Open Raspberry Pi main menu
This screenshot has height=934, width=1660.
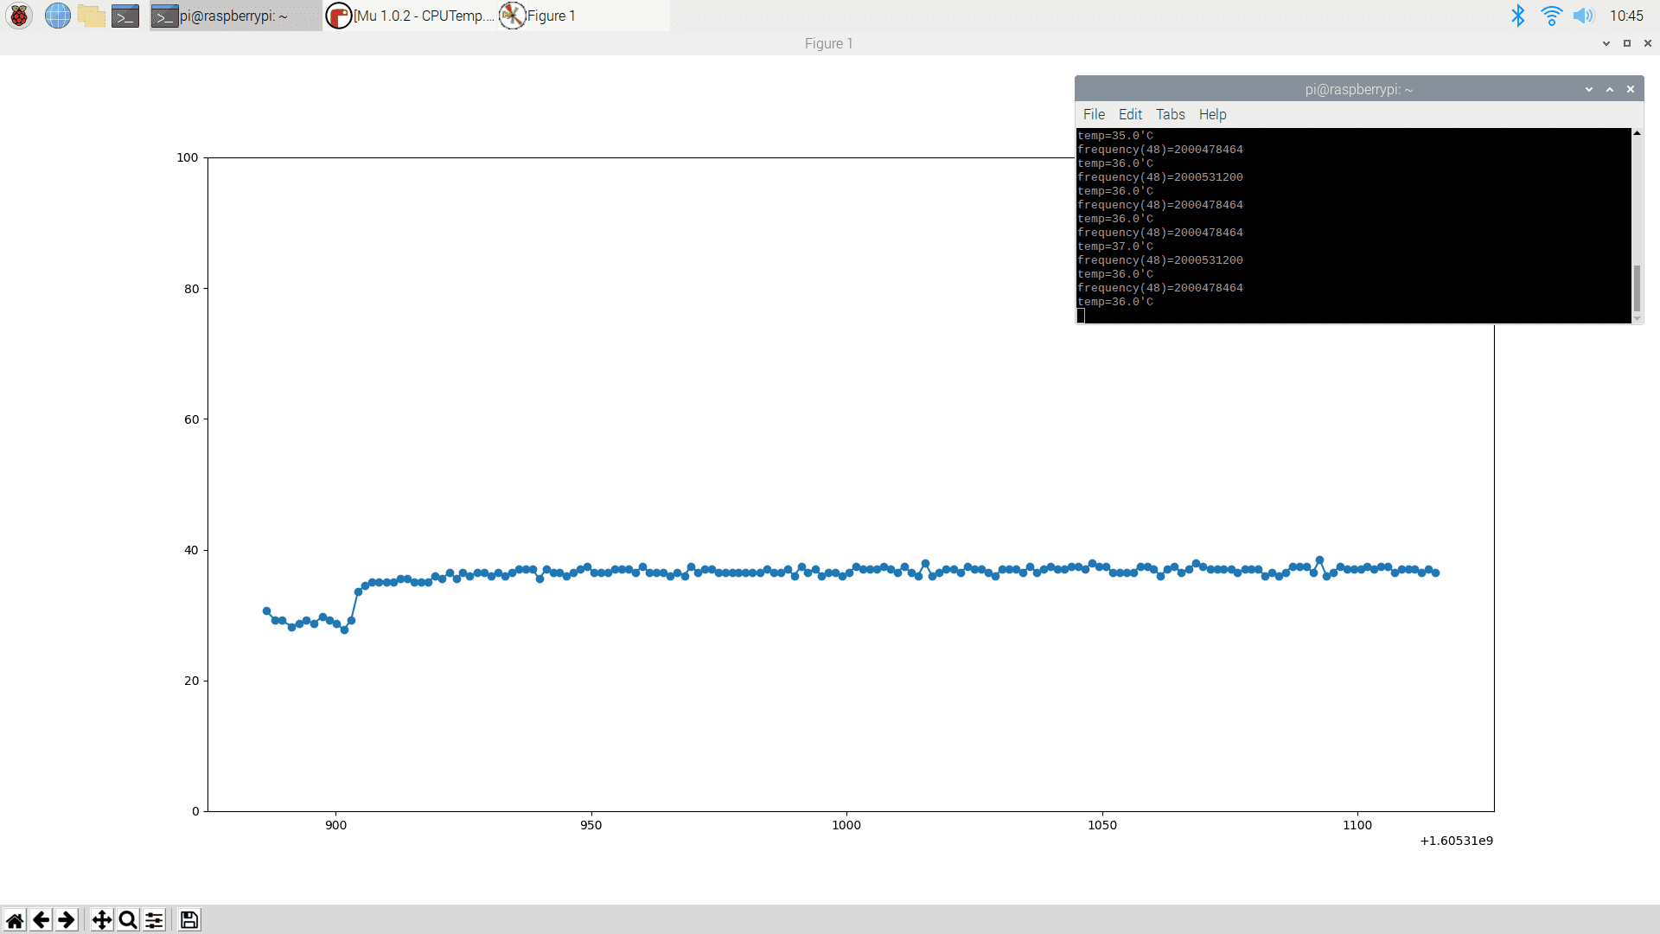click(x=19, y=16)
